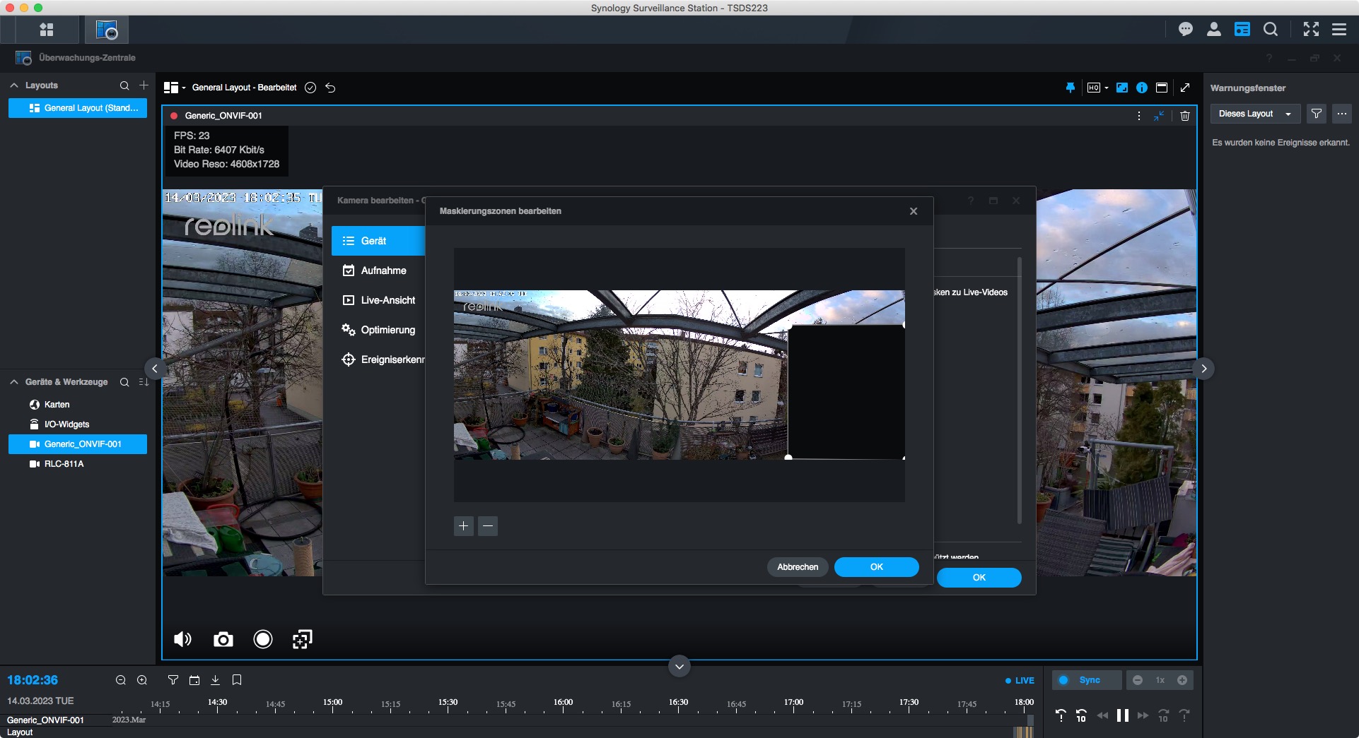1359x738 pixels.
Task: Remove masking zone with minus button
Action: (488, 526)
